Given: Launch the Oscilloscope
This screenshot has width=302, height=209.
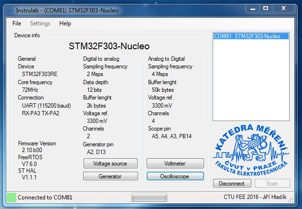Looking at the screenshot, I should [x=175, y=176].
